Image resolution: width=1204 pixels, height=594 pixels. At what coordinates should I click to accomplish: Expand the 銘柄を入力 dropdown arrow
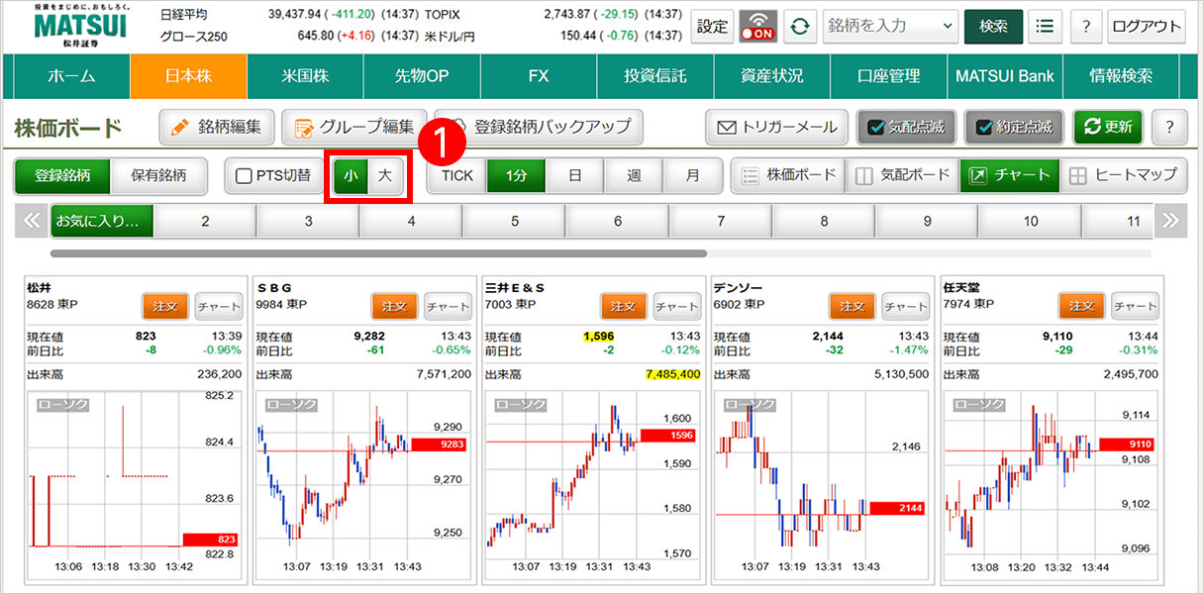click(949, 27)
